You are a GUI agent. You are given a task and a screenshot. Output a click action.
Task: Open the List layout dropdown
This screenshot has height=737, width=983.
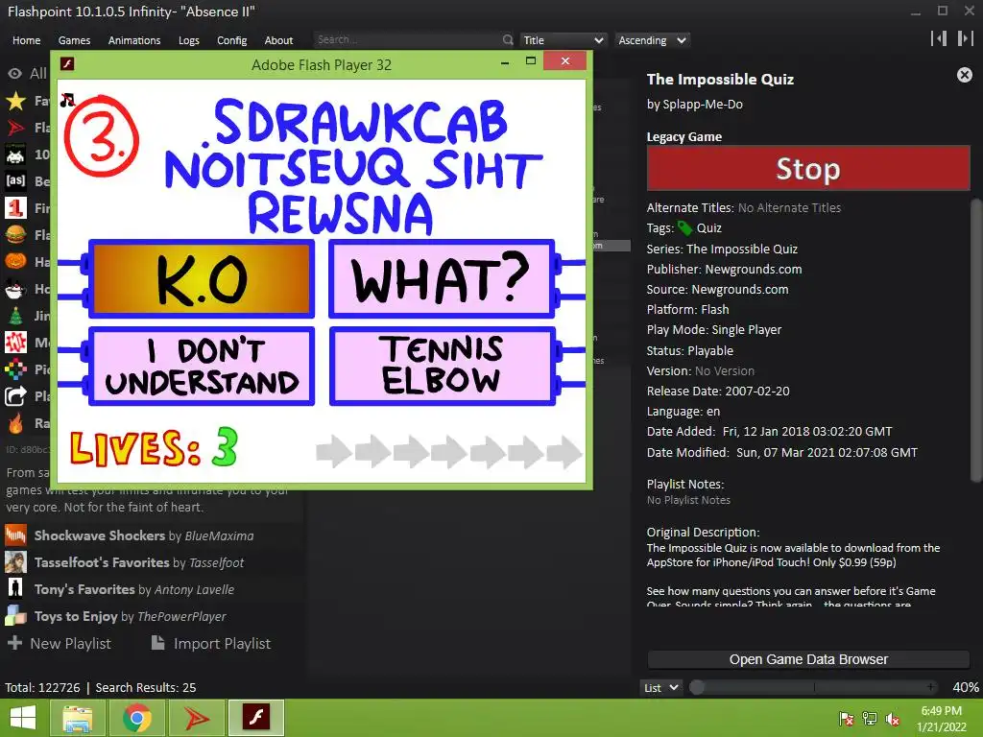click(x=660, y=687)
